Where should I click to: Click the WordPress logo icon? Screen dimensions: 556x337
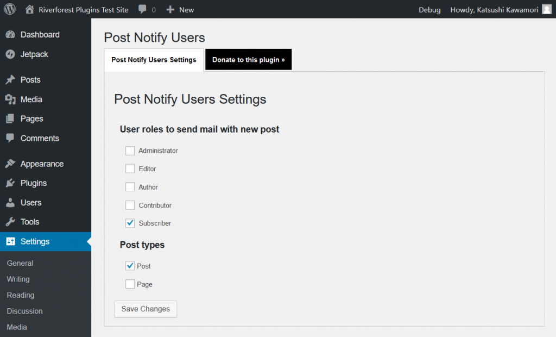click(10, 9)
